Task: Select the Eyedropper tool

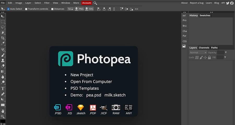Action: (3, 43)
